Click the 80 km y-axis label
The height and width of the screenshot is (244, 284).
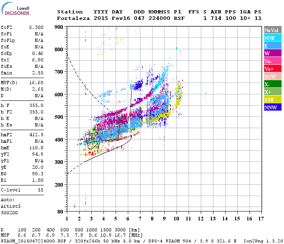tap(60, 212)
